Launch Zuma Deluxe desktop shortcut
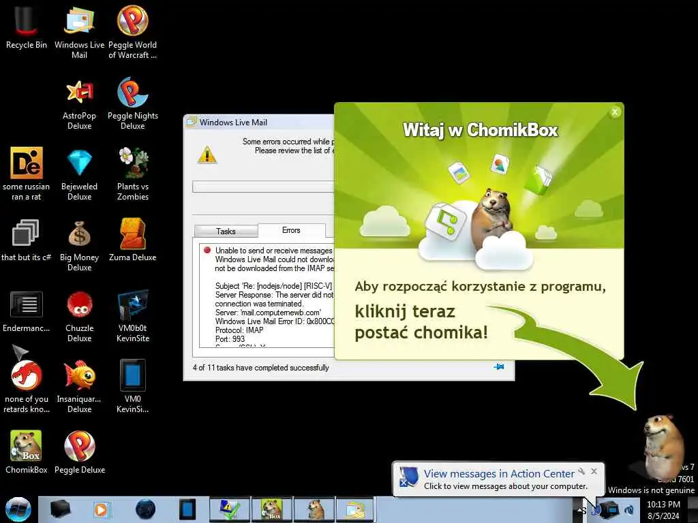 (x=132, y=239)
